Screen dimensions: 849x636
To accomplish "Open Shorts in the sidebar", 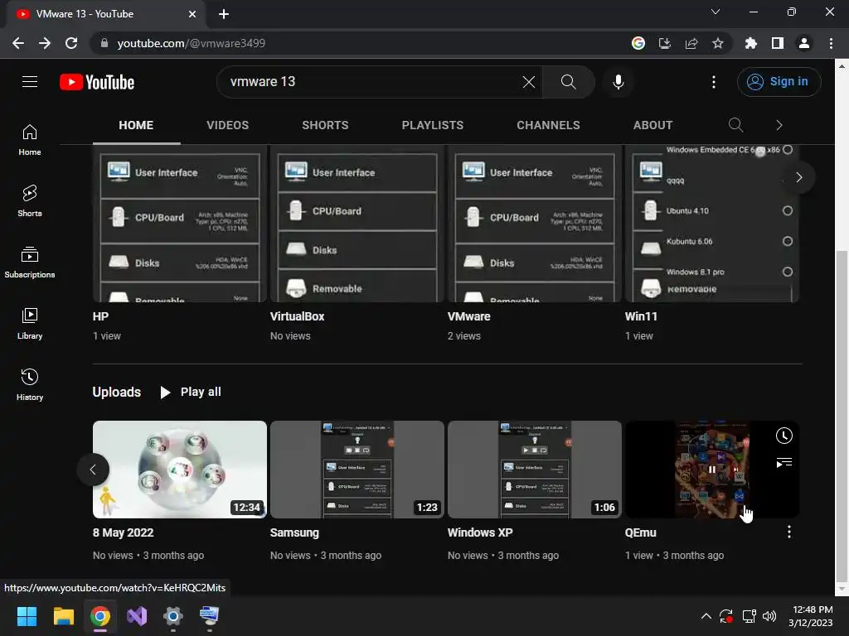I will click(x=30, y=200).
